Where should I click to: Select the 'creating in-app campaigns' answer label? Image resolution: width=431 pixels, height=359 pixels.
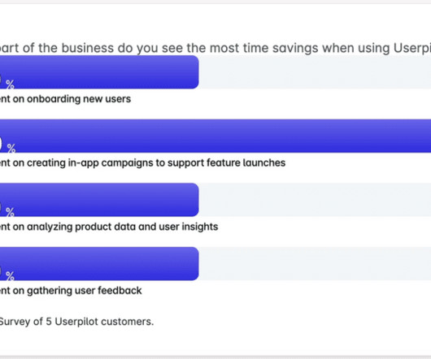142,162
